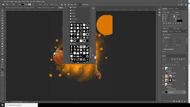Pick the solid triangle shape
This screenshot has width=190, height=107.
(x=72, y=38)
